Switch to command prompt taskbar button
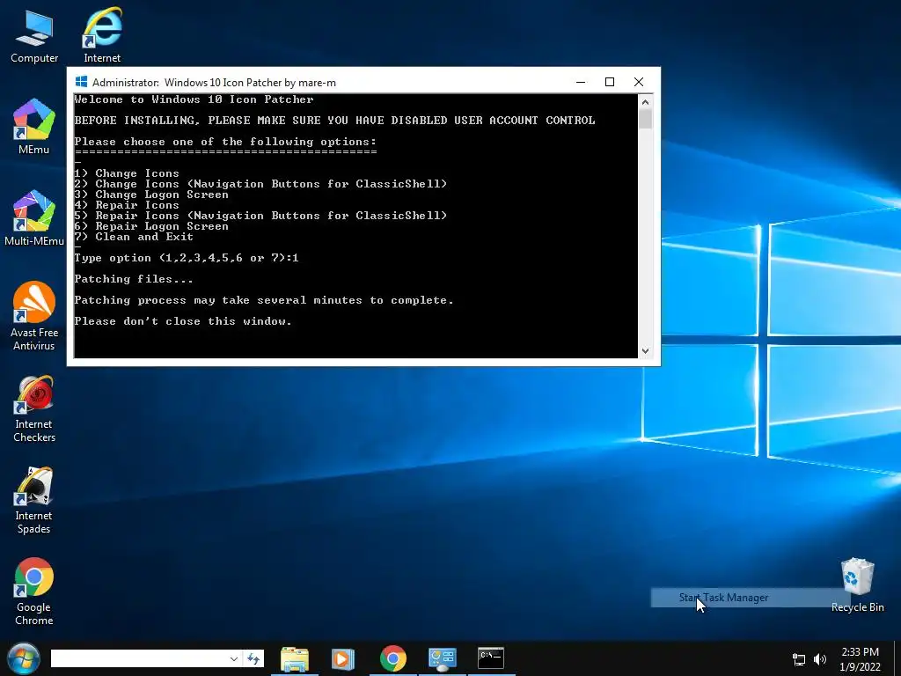 point(491,658)
